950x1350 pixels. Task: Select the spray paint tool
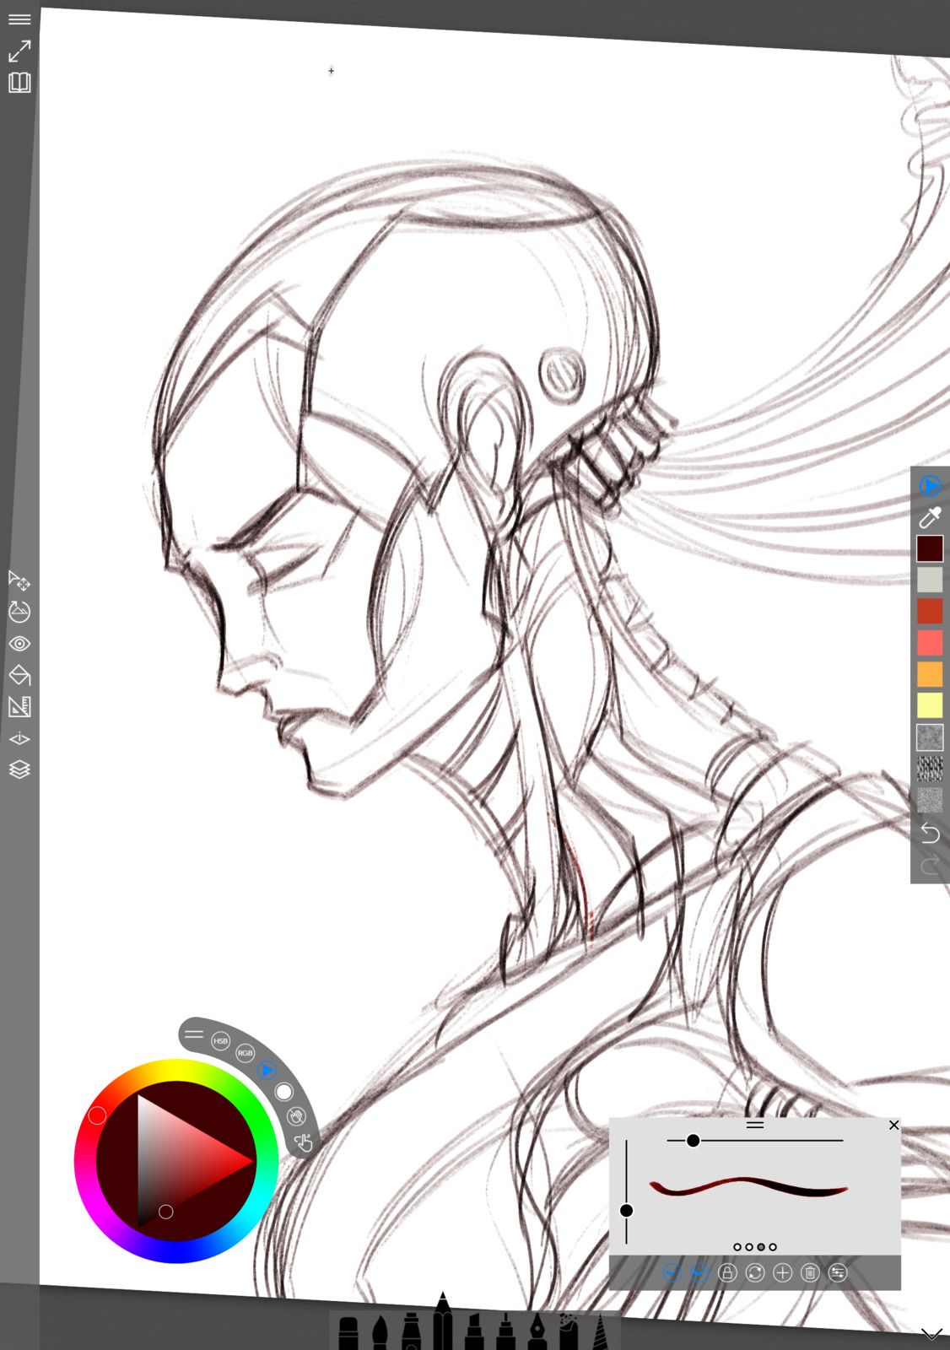(569, 1331)
